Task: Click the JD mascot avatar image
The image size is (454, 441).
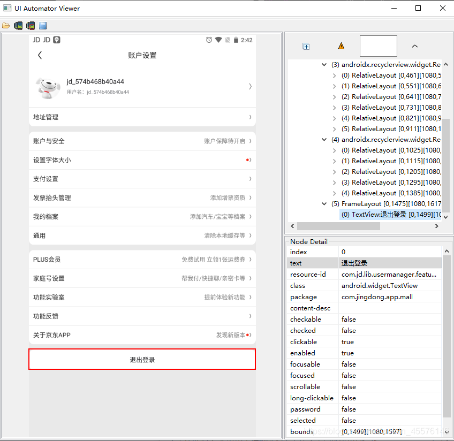Action: click(48, 88)
